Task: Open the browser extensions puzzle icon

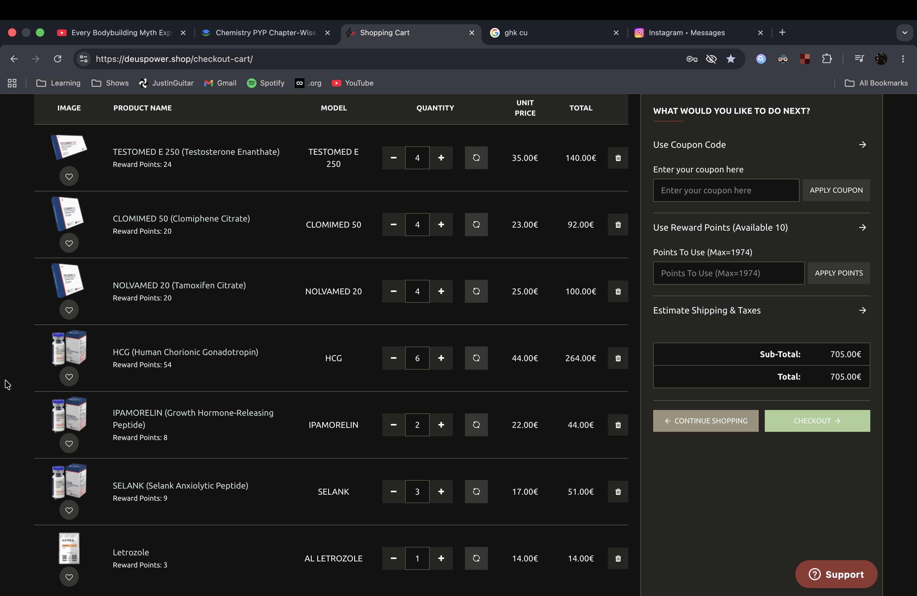Action: [x=826, y=59]
